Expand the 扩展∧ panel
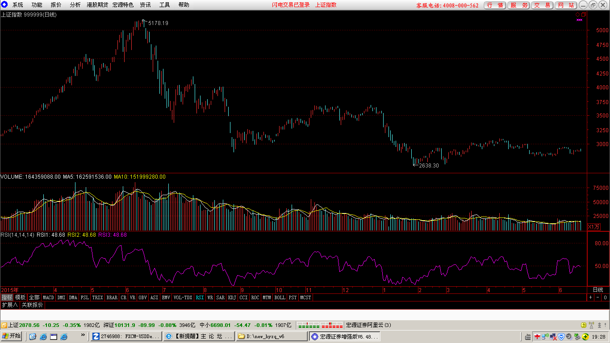 click(x=10, y=305)
